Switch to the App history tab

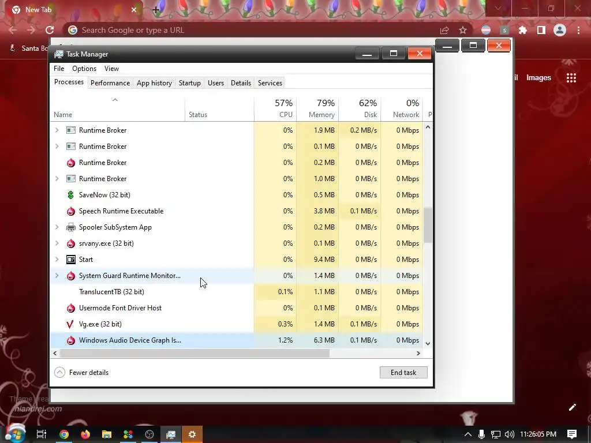click(x=154, y=83)
